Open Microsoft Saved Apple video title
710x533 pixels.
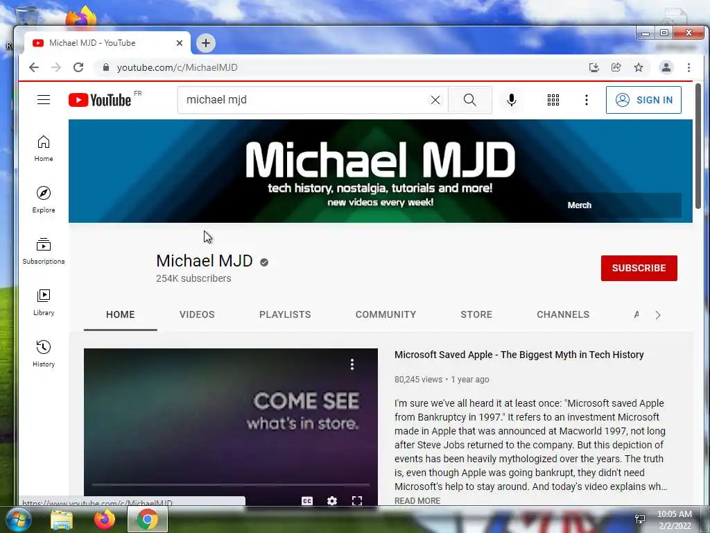[x=519, y=355]
